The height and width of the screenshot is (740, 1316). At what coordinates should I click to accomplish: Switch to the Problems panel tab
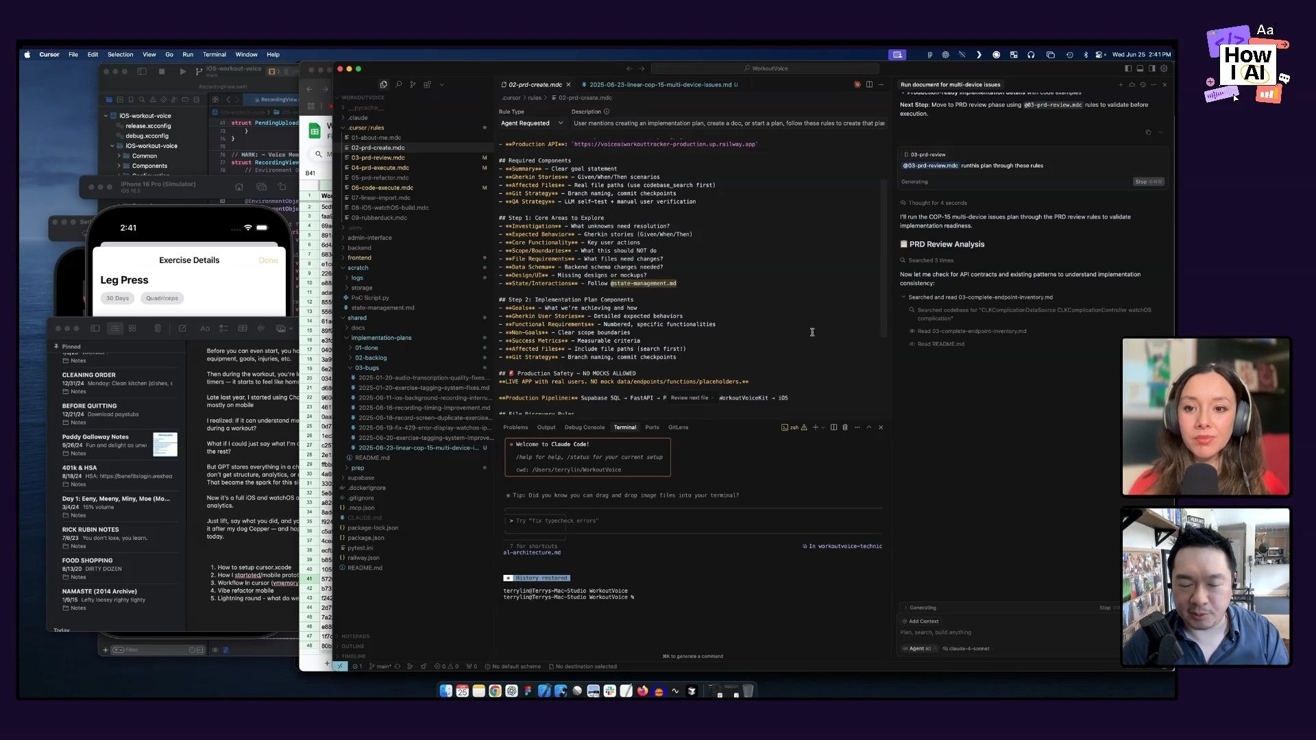[515, 427]
